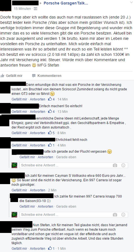Like the Ehrlichkeit fehlt noch comment
The height and width of the screenshot is (252, 134).
(19, 145)
